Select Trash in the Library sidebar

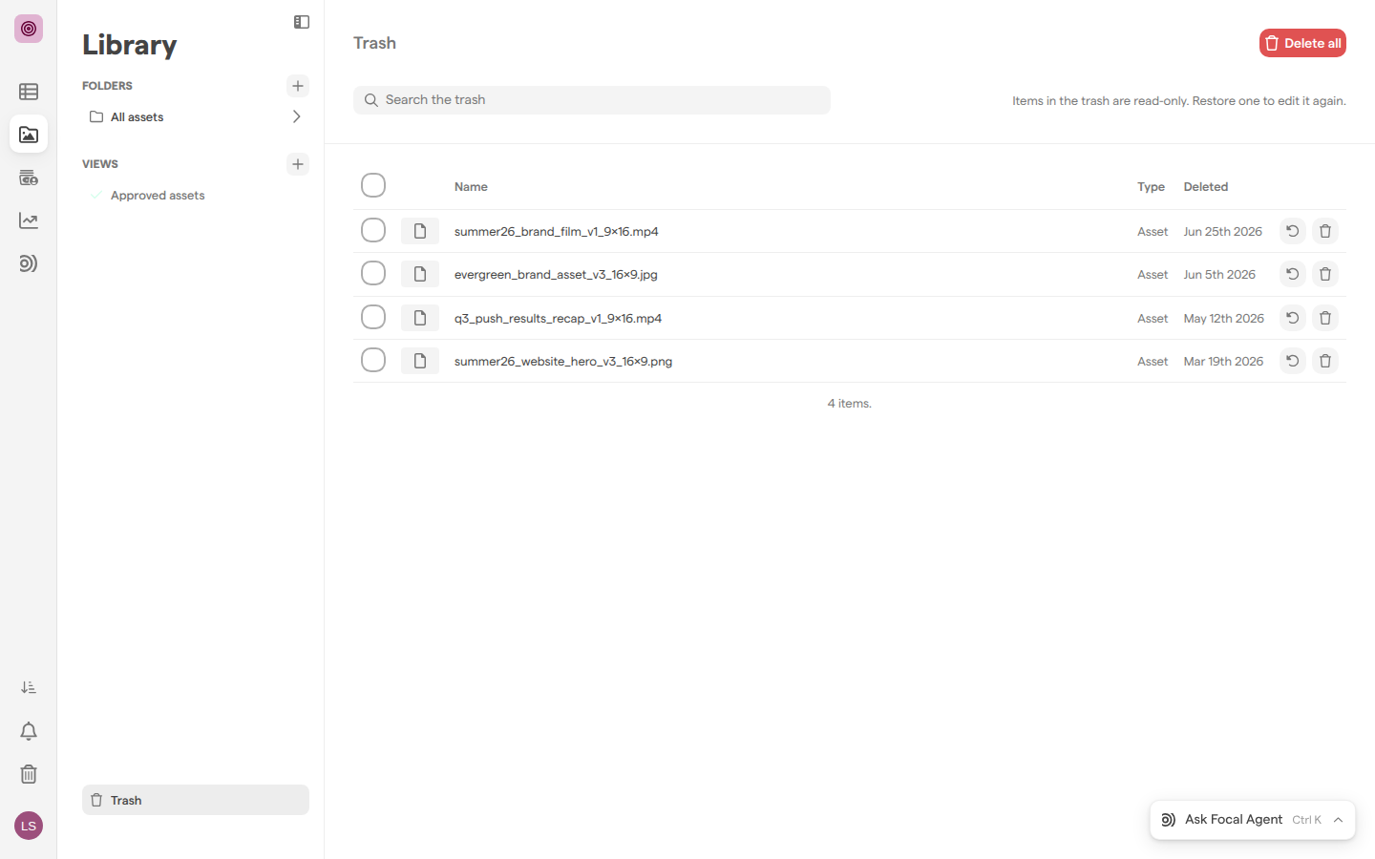[x=196, y=800]
